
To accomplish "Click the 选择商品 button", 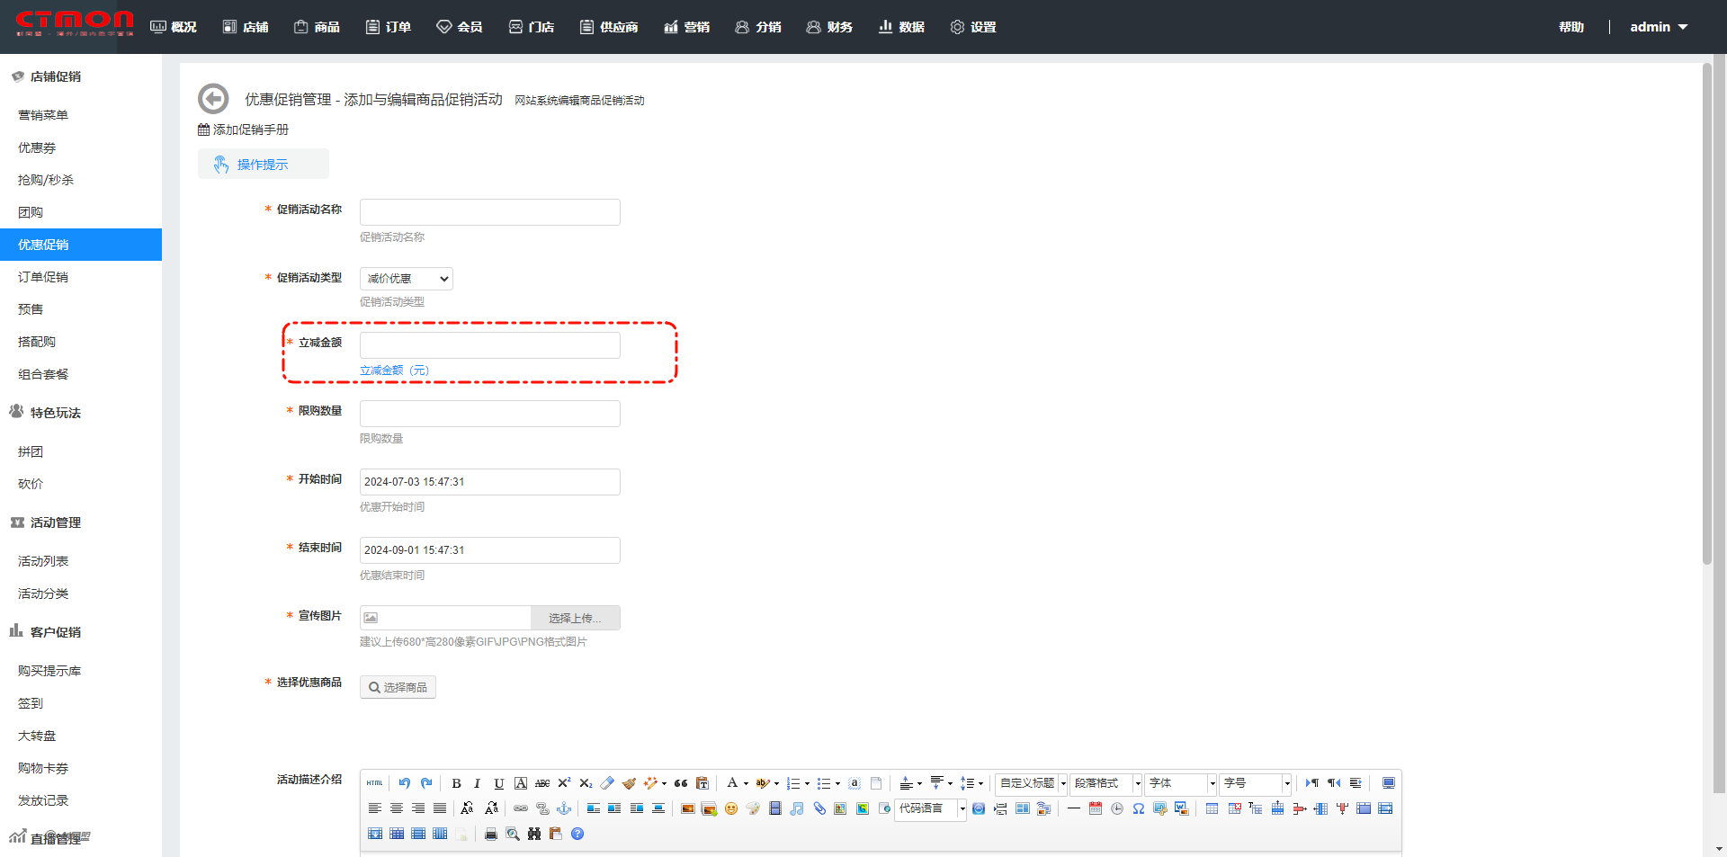I will click(x=398, y=687).
